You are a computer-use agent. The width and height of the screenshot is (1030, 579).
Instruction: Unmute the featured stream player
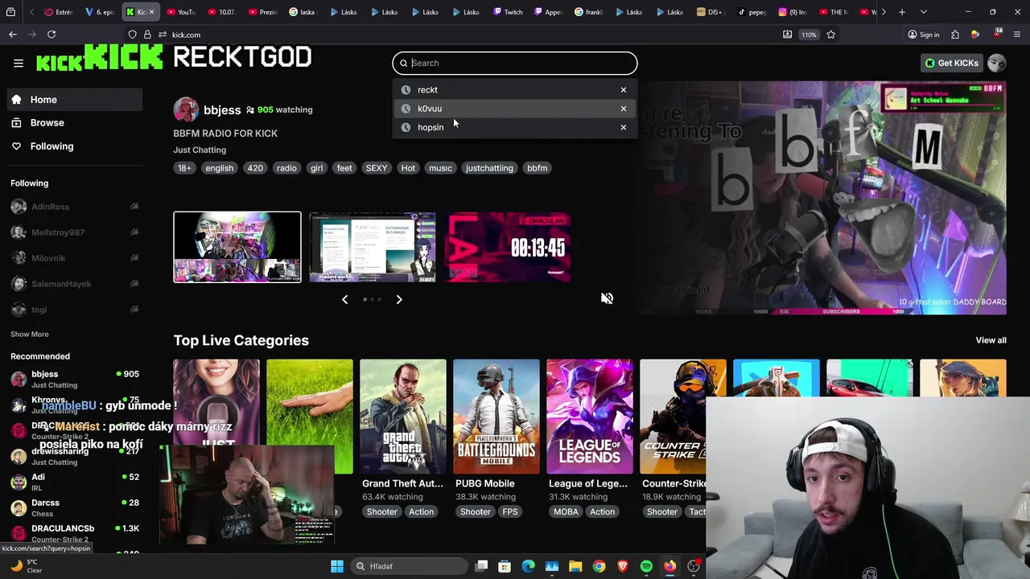[607, 298]
